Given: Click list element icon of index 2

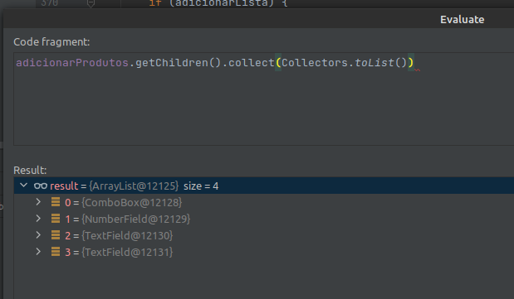Looking at the screenshot, I should 56,235.
